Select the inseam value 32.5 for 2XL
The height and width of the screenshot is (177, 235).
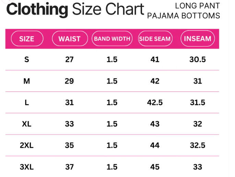(198, 145)
